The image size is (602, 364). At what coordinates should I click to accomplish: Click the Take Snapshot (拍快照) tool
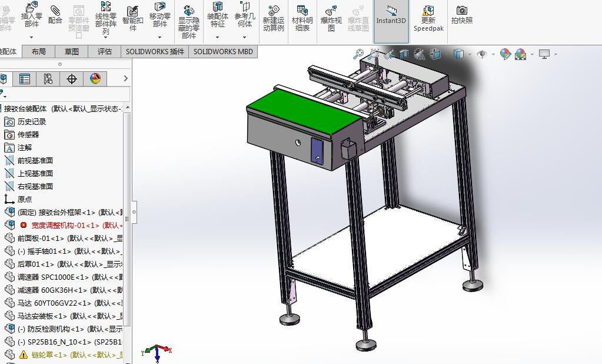[462, 15]
